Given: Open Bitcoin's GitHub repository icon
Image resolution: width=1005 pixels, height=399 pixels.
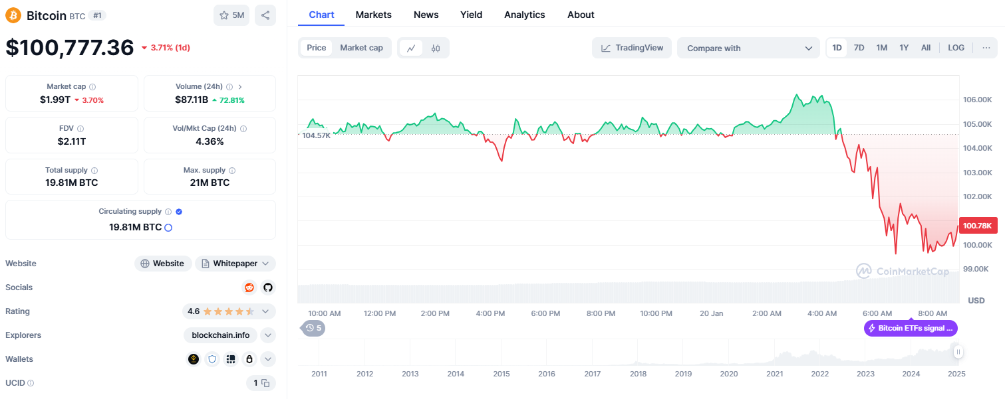Looking at the screenshot, I should [268, 287].
